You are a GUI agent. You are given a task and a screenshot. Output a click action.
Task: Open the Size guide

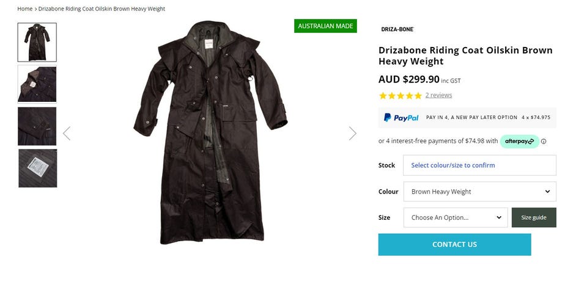(534, 217)
